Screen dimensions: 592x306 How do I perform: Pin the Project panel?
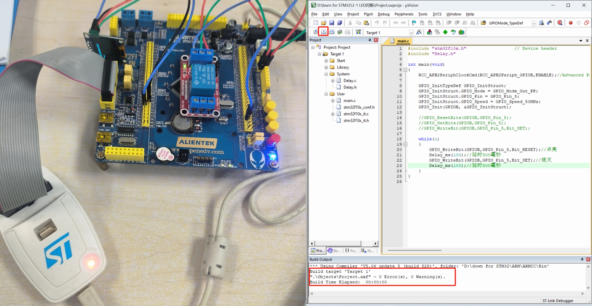tap(370, 40)
